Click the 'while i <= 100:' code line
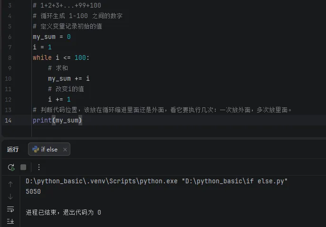 click(61, 57)
